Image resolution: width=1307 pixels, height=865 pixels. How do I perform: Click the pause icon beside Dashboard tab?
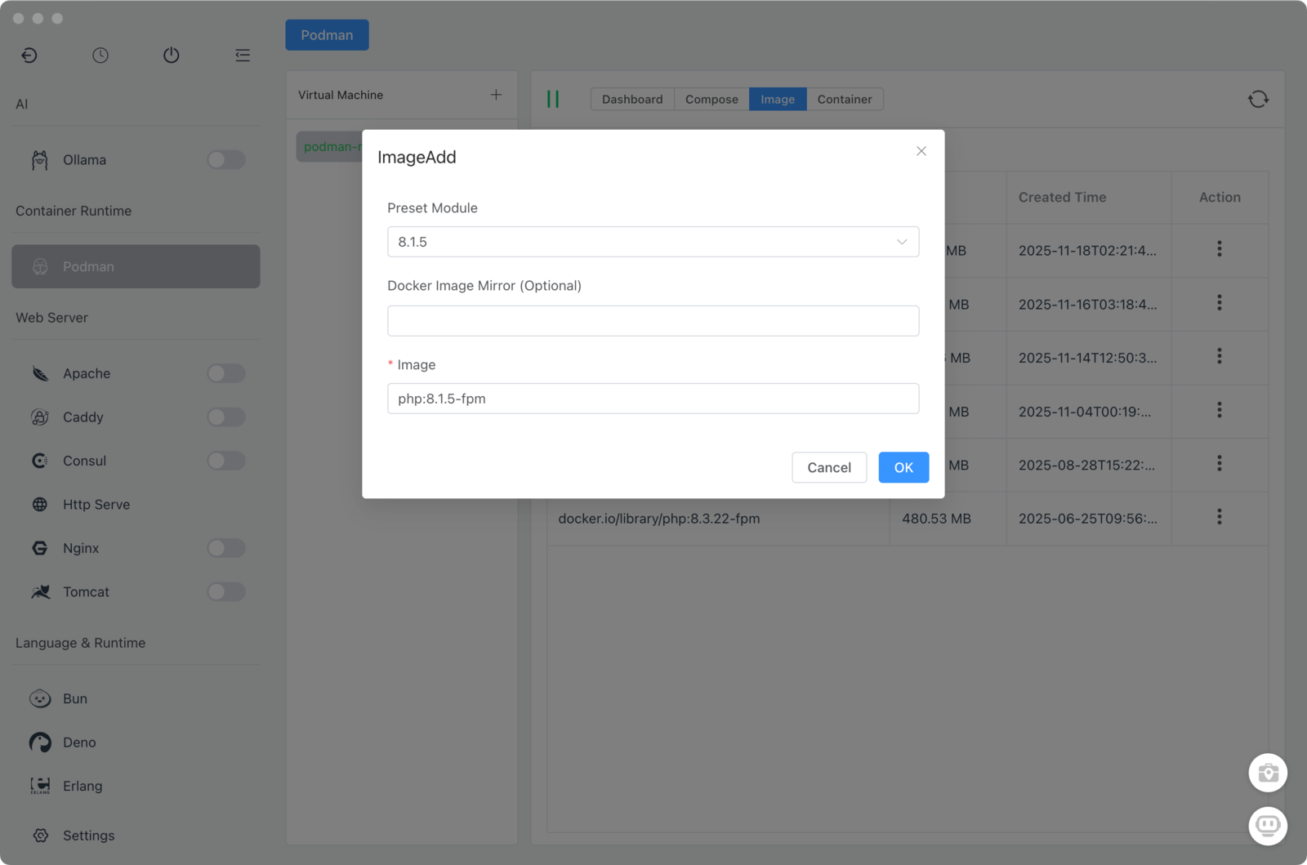(x=553, y=99)
